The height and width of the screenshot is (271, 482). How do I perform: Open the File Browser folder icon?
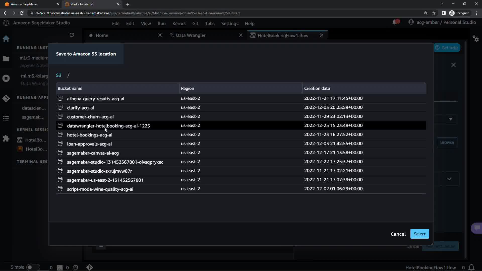tap(6, 59)
